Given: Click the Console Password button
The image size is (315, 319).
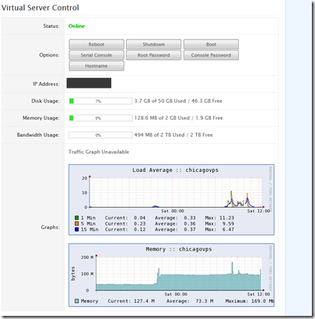Looking at the screenshot, I should (211, 55).
